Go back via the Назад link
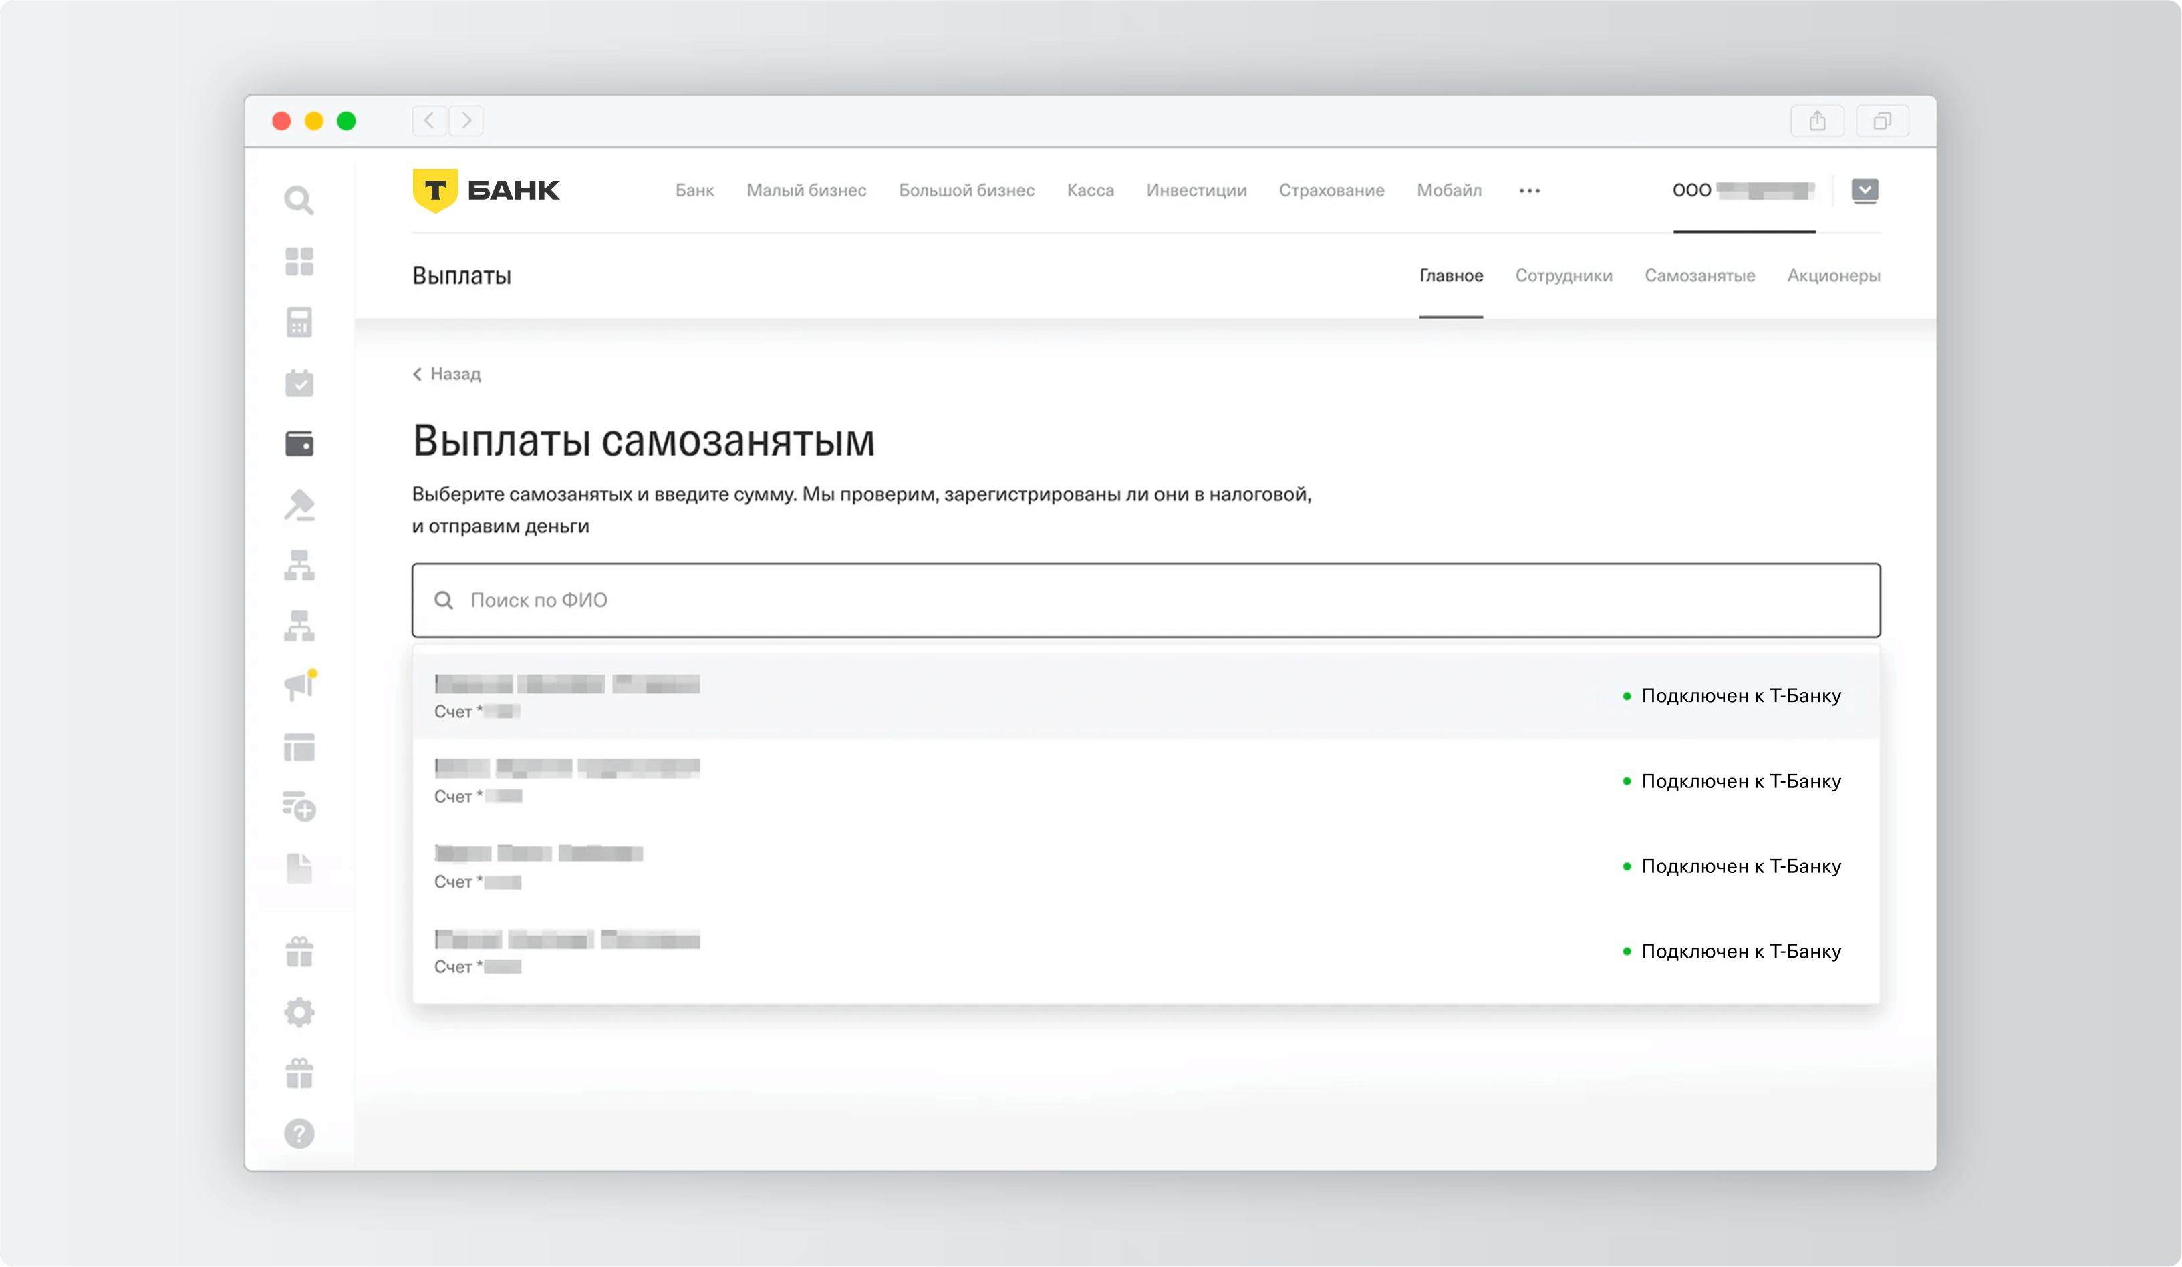Viewport: 2182px width, 1267px height. (447, 374)
